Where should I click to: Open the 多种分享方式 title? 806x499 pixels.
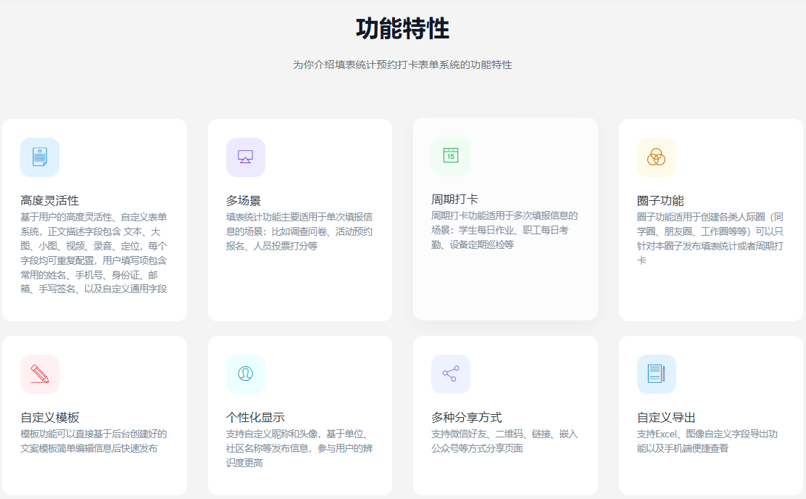click(x=466, y=417)
